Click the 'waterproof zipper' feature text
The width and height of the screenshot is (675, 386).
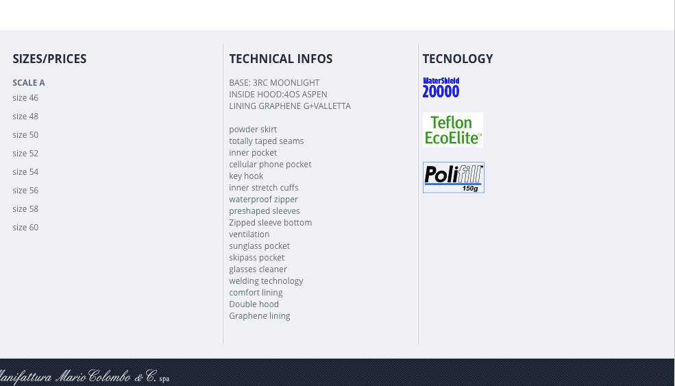pos(263,200)
